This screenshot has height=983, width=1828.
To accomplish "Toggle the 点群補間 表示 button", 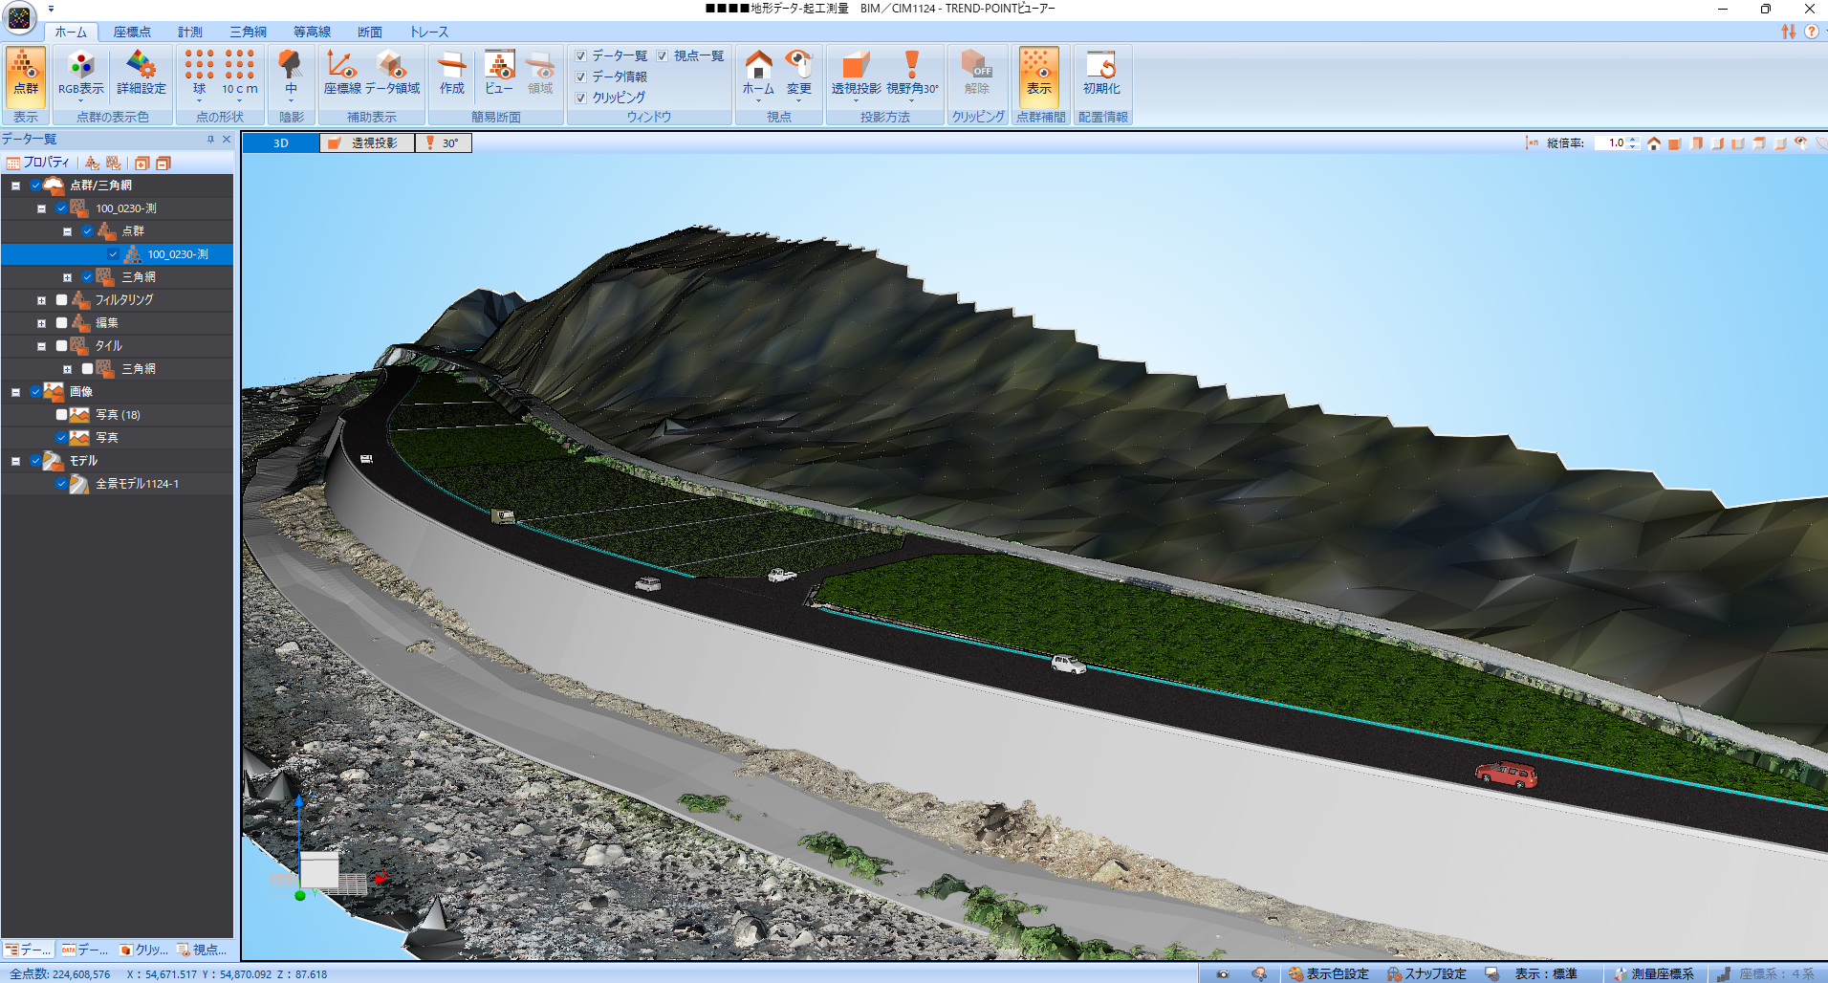I will (1038, 74).
